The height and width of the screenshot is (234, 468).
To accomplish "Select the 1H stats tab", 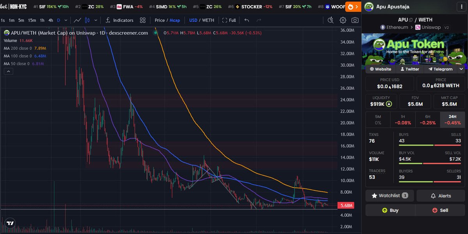I will click(x=402, y=119).
